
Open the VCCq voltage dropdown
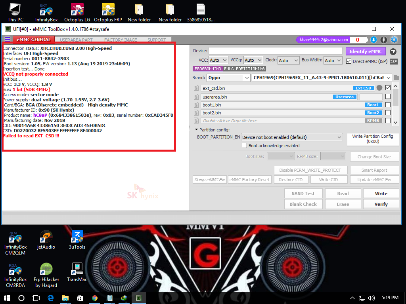[x=253, y=60]
